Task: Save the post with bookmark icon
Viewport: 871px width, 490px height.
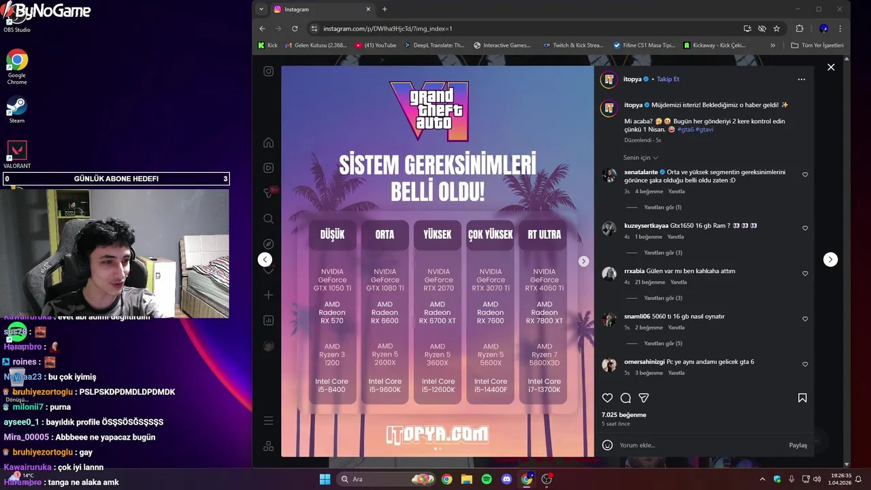Action: pyautogui.click(x=802, y=398)
